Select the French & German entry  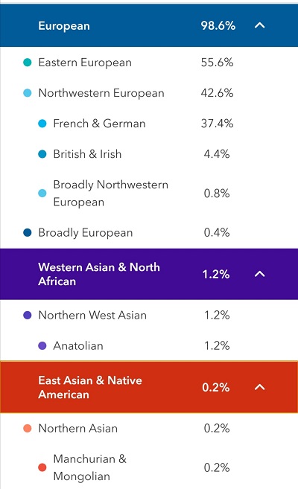pos(149,124)
